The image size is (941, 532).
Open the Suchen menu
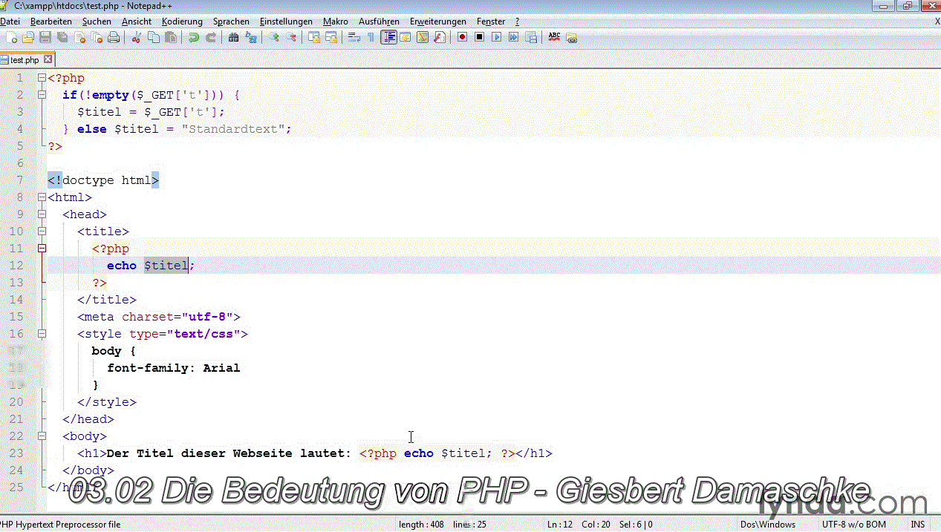[x=97, y=22]
